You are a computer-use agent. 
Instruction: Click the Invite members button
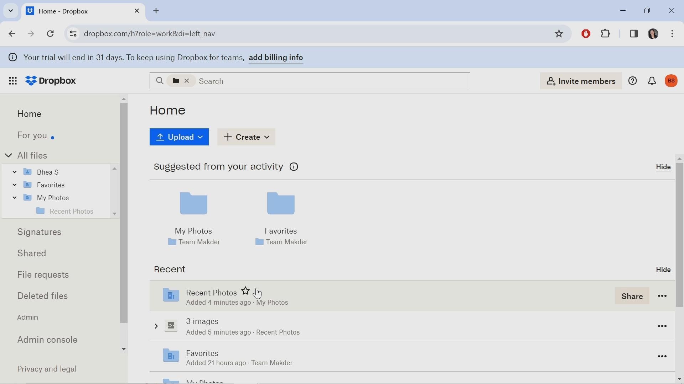coord(581,81)
